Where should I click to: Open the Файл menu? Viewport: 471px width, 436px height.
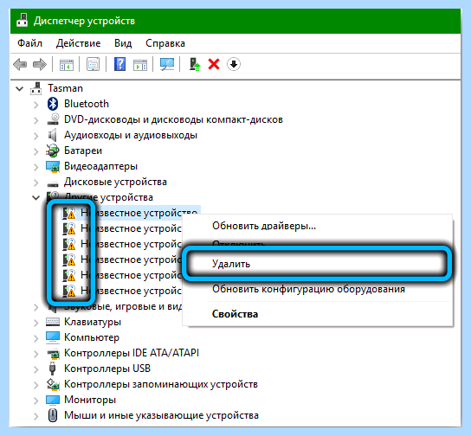click(x=29, y=43)
